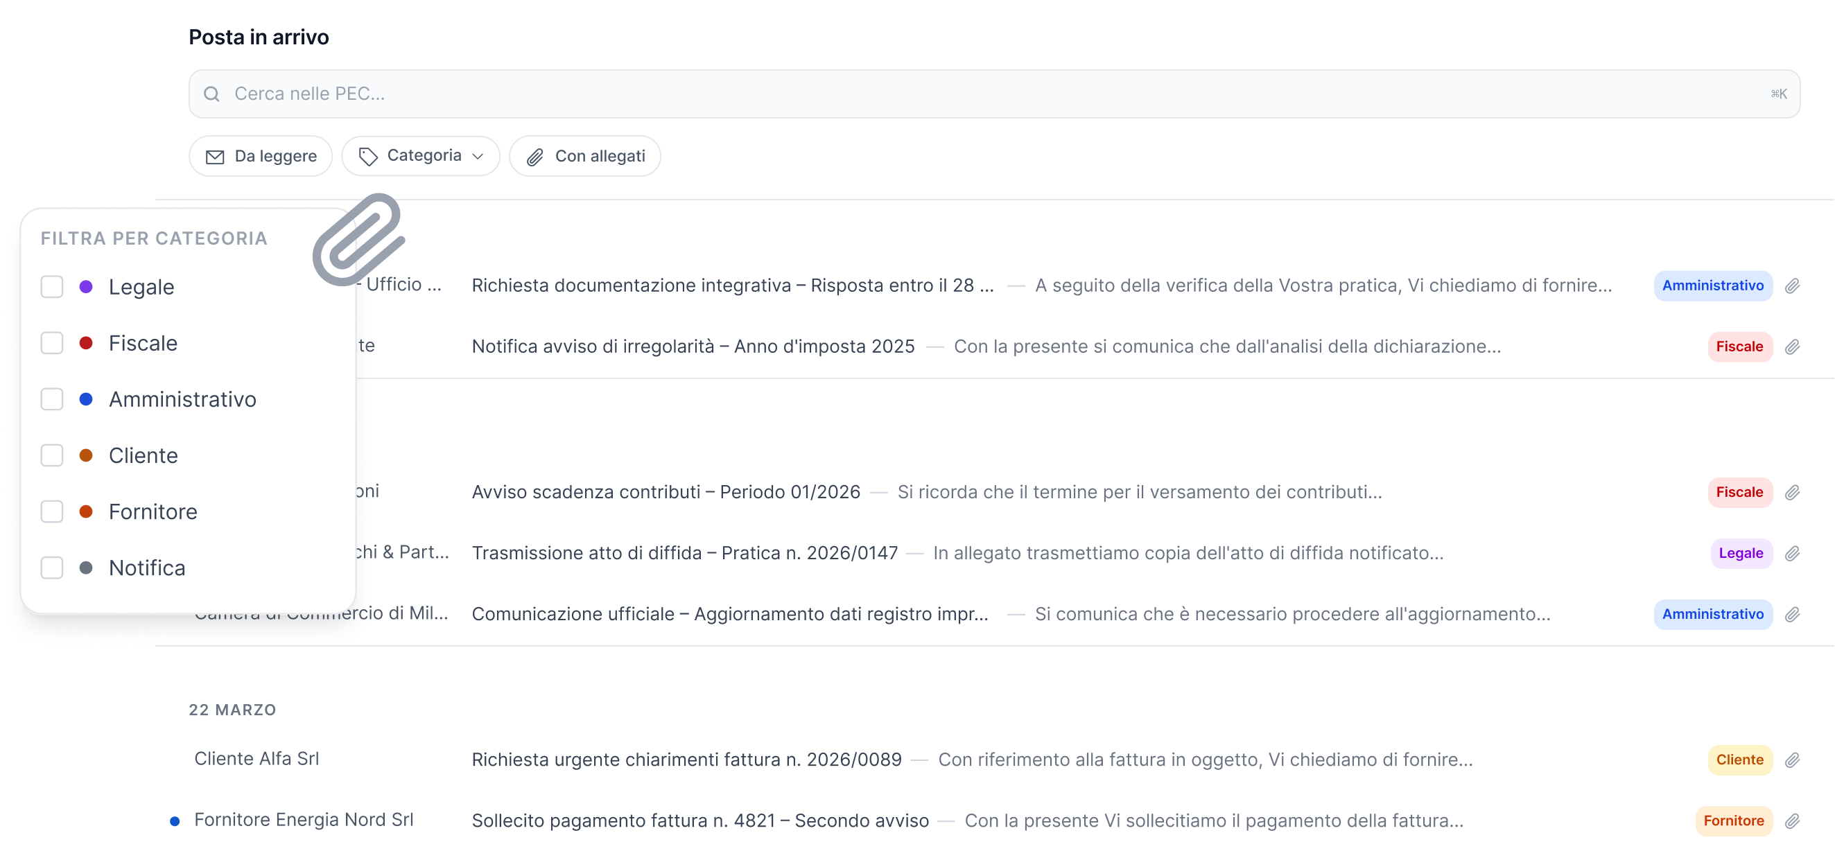Enable the Fiscale category filter checkbox
This screenshot has height=842, width=1835.
tap(52, 343)
